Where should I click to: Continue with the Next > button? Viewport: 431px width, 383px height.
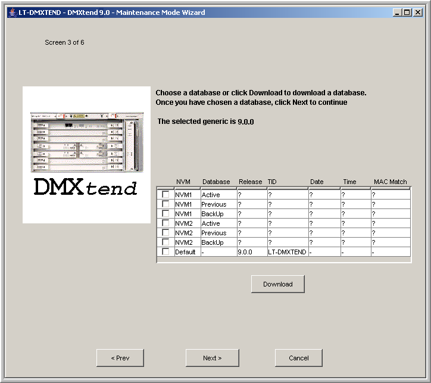(212, 358)
